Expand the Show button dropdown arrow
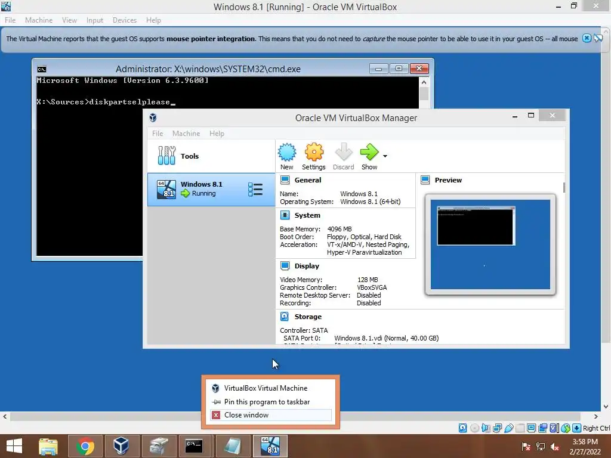 pyautogui.click(x=385, y=156)
